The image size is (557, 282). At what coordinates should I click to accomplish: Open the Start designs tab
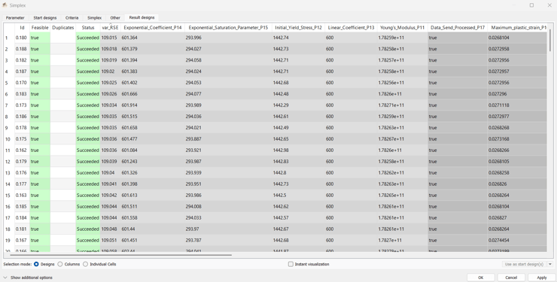44,18
